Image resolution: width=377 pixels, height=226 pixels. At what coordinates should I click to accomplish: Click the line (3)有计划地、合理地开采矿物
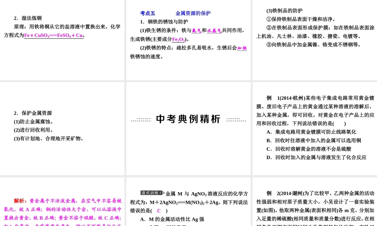tap(49, 139)
